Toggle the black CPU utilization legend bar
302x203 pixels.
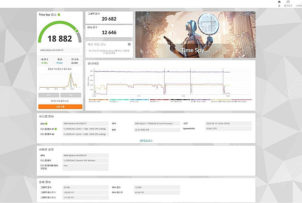point(180,100)
